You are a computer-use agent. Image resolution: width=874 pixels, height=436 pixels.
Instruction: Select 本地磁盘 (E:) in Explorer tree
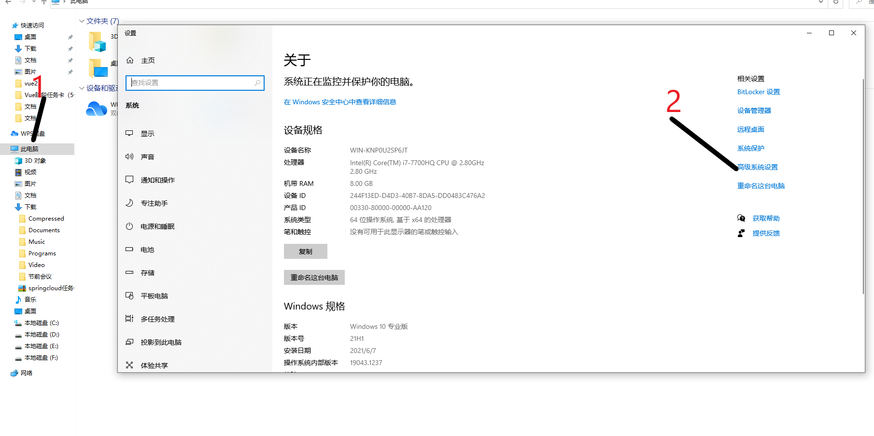42,346
